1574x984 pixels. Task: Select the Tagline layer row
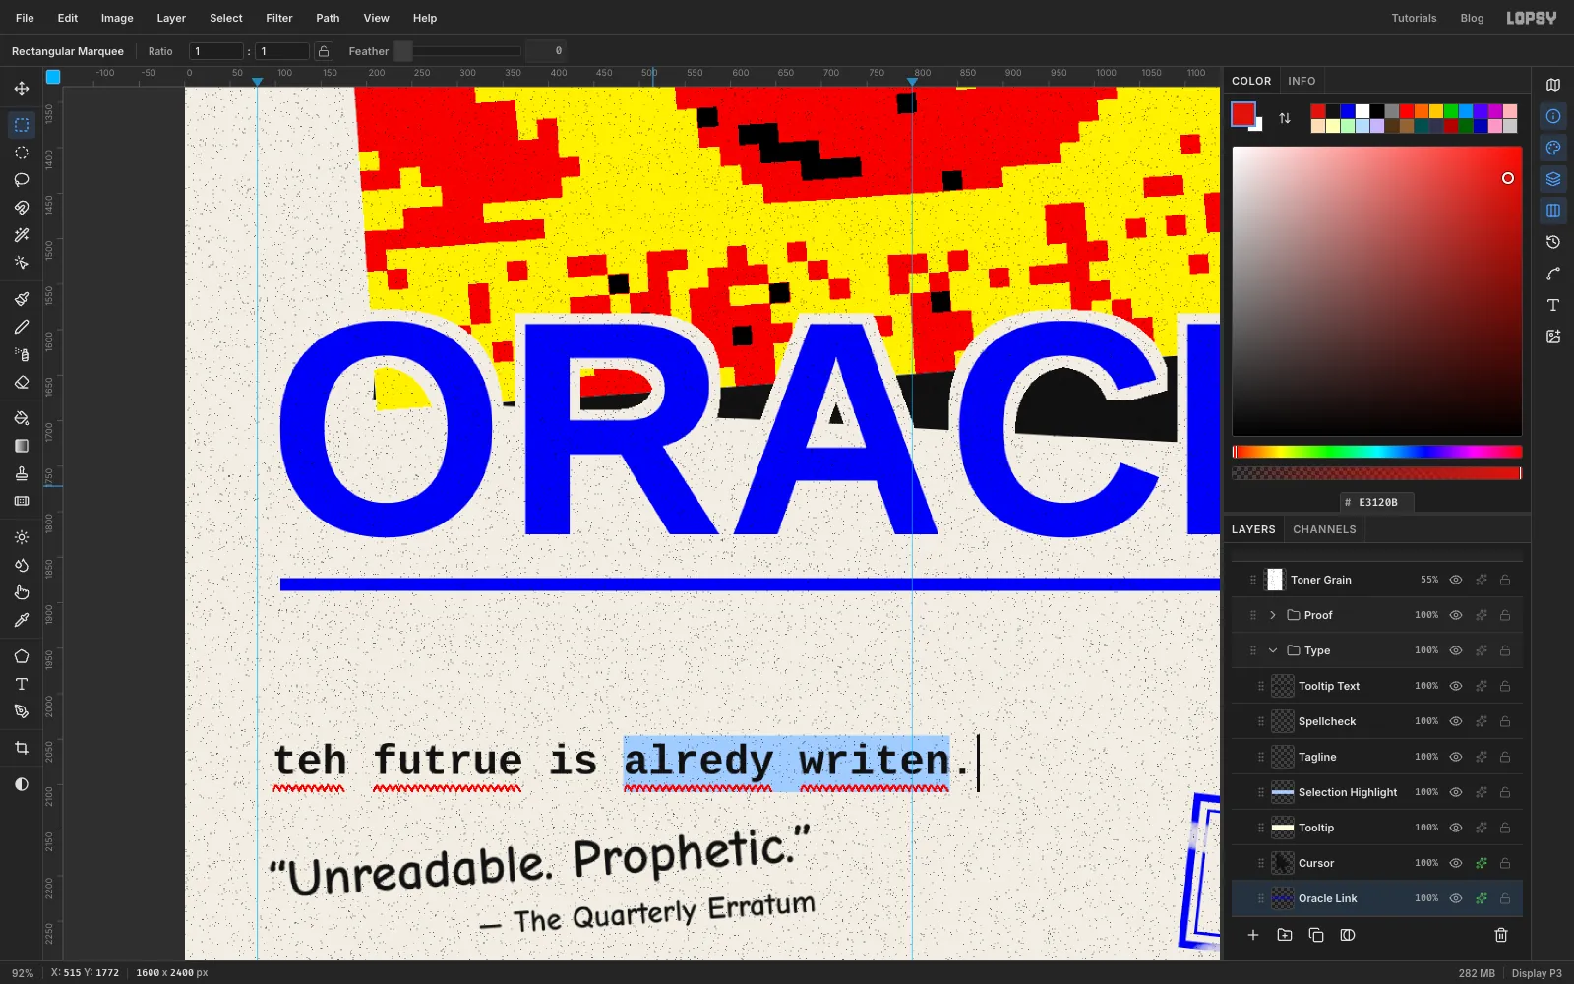(x=1377, y=757)
